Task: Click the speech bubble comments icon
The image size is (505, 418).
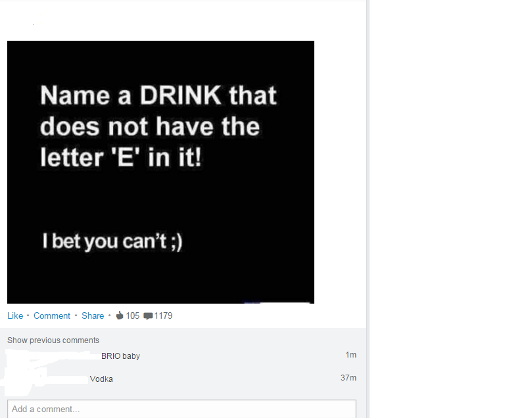Action: (x=148, y=316)
